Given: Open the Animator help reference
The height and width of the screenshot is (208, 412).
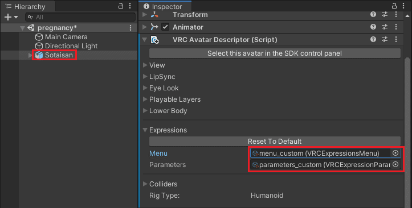Looking at the screenshot, I should (x=373, y=27).
